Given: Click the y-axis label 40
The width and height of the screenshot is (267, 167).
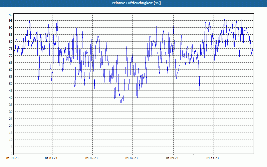Looking at the screenshot, I should point(11,98).
